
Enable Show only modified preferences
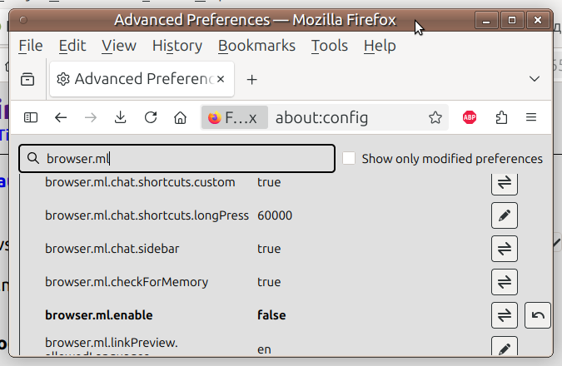click(x=349, y=158)
